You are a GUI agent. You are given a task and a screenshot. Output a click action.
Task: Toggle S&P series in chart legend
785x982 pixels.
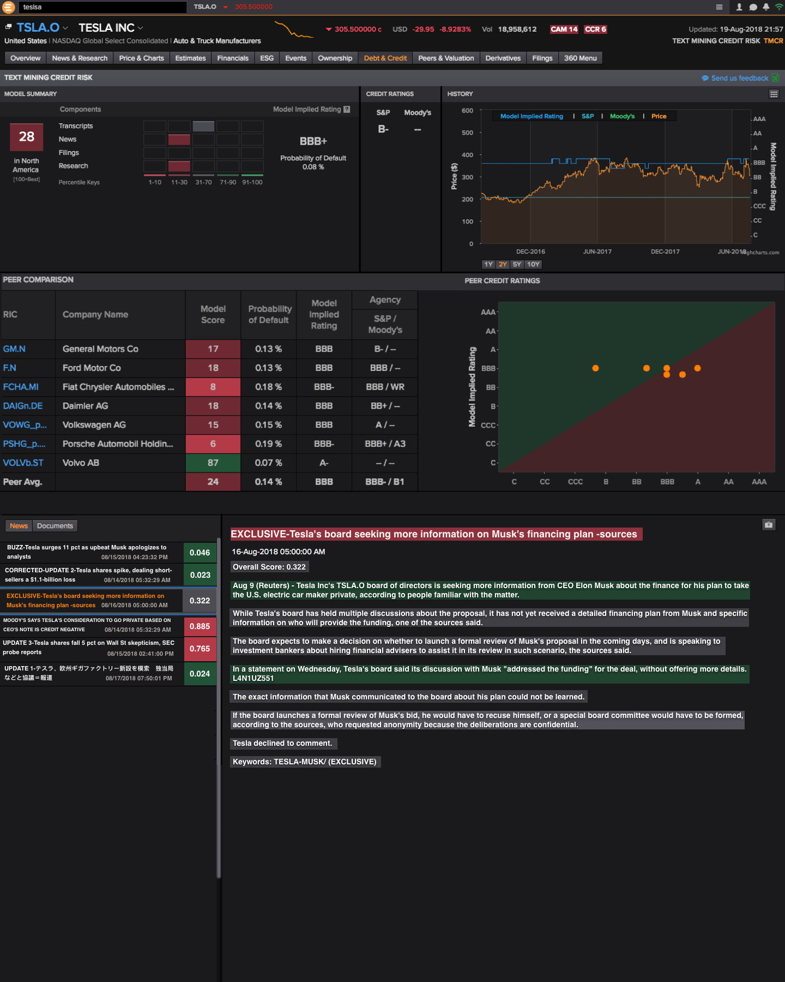[588, 116]
